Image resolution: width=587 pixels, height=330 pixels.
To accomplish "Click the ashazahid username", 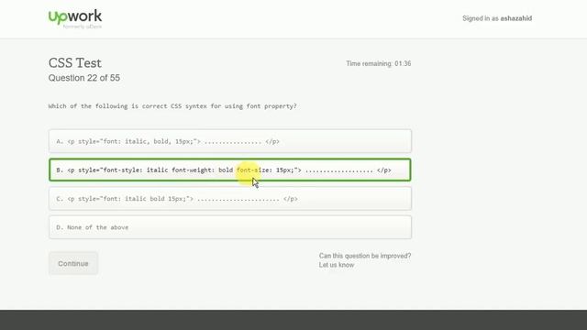I will coord(515,18).
